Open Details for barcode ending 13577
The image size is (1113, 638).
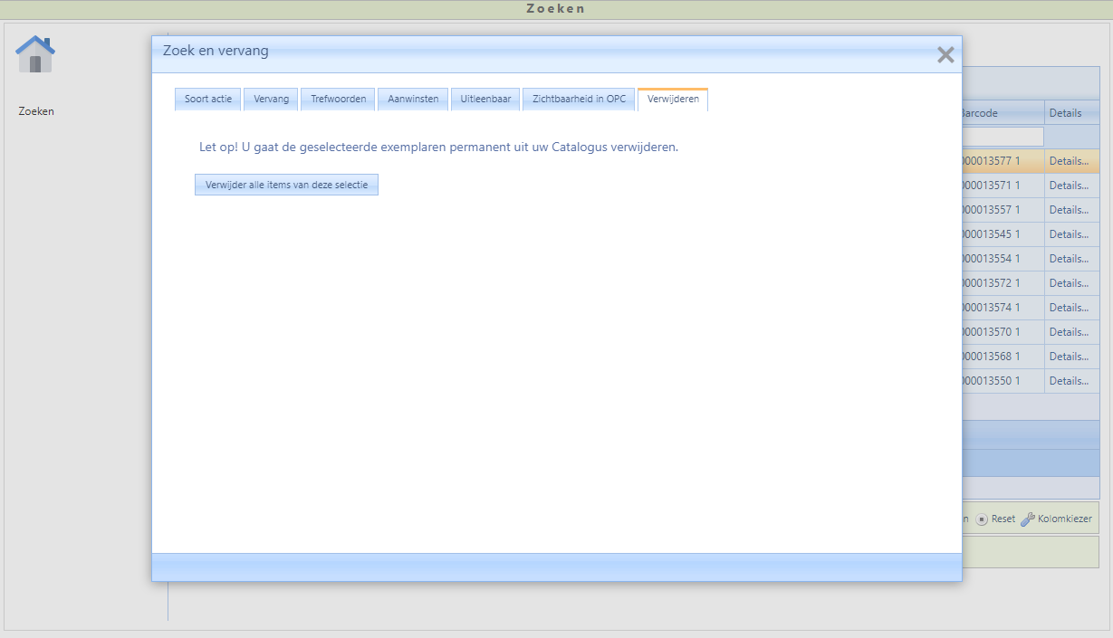pos(1069,161)
